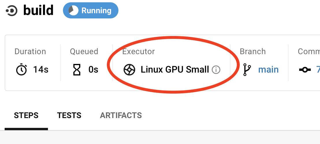Click the 14s duration value
This screenshot has width=320, height=144.
[x=40, y=70]
